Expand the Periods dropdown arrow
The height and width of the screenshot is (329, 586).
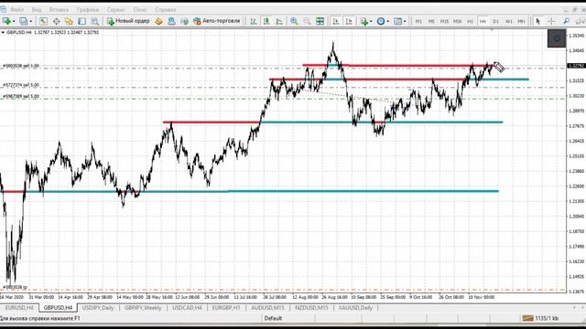pos(388,22)
